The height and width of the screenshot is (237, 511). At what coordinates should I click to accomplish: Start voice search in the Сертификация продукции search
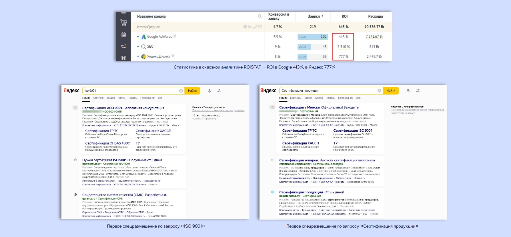pos(408,91)
